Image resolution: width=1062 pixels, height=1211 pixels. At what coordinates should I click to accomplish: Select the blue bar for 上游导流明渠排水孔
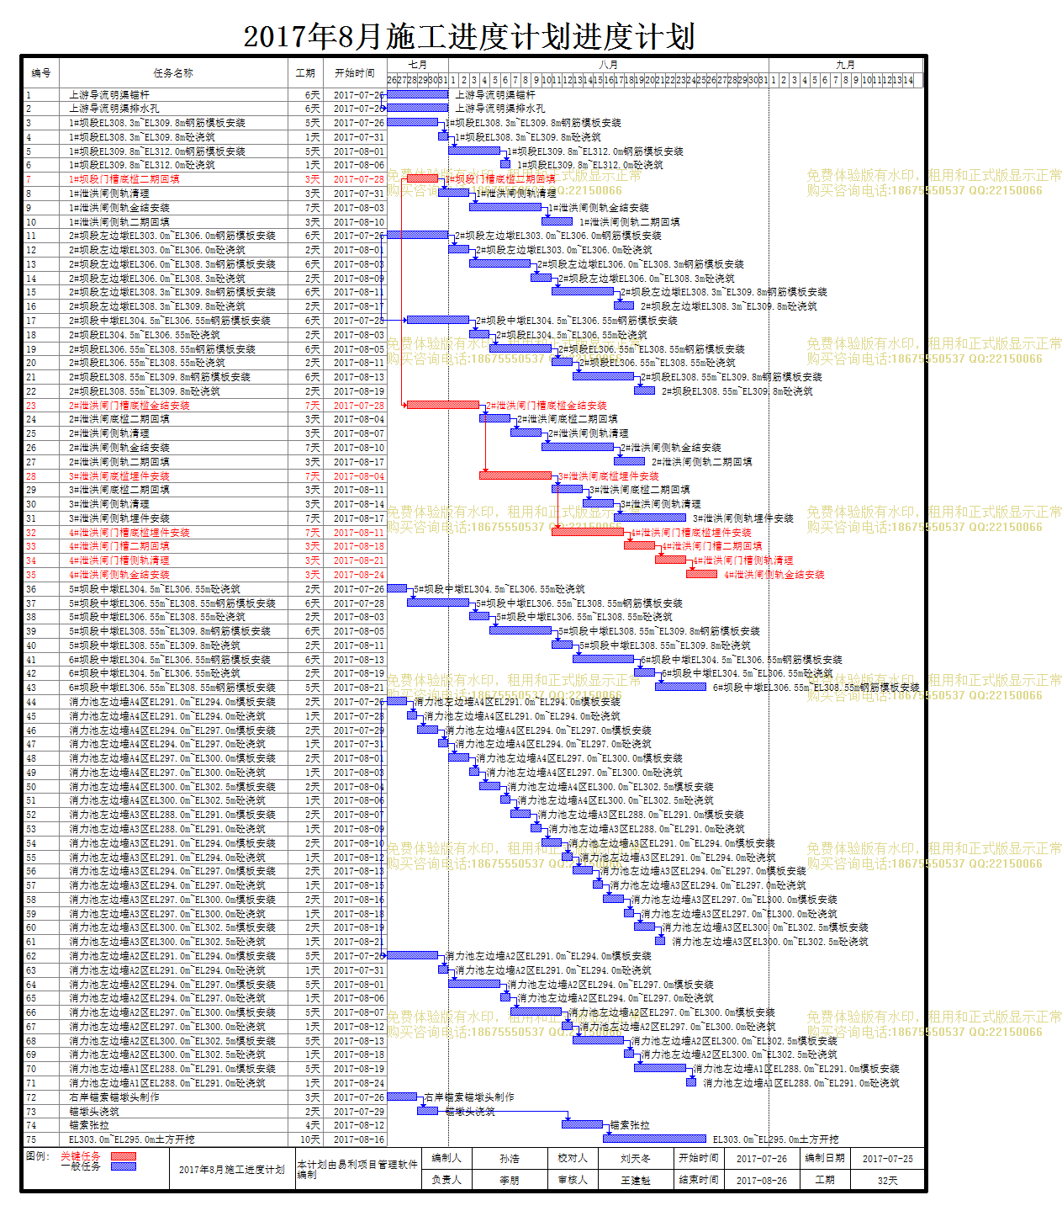417,109
